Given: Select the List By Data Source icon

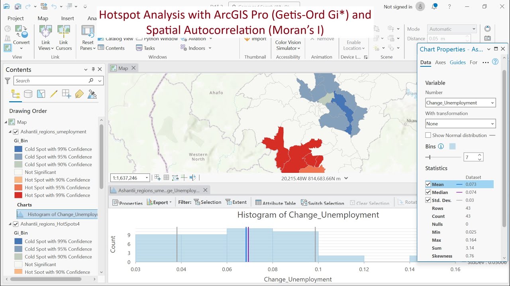Looking at the screenshot, I should click(x=28, y=94).
